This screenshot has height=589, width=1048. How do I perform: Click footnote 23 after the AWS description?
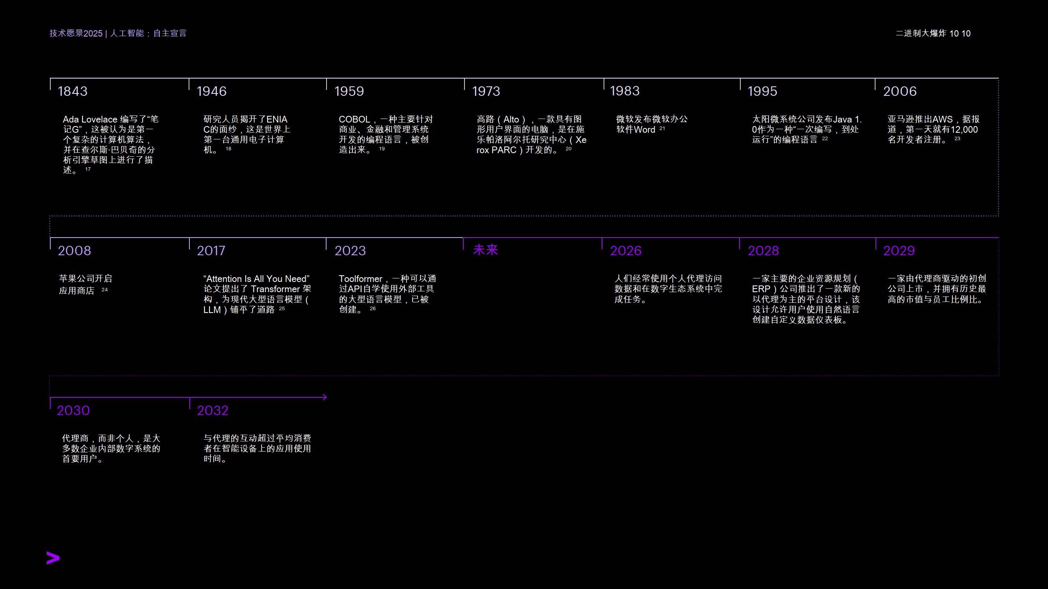click(x=957, y=139)
